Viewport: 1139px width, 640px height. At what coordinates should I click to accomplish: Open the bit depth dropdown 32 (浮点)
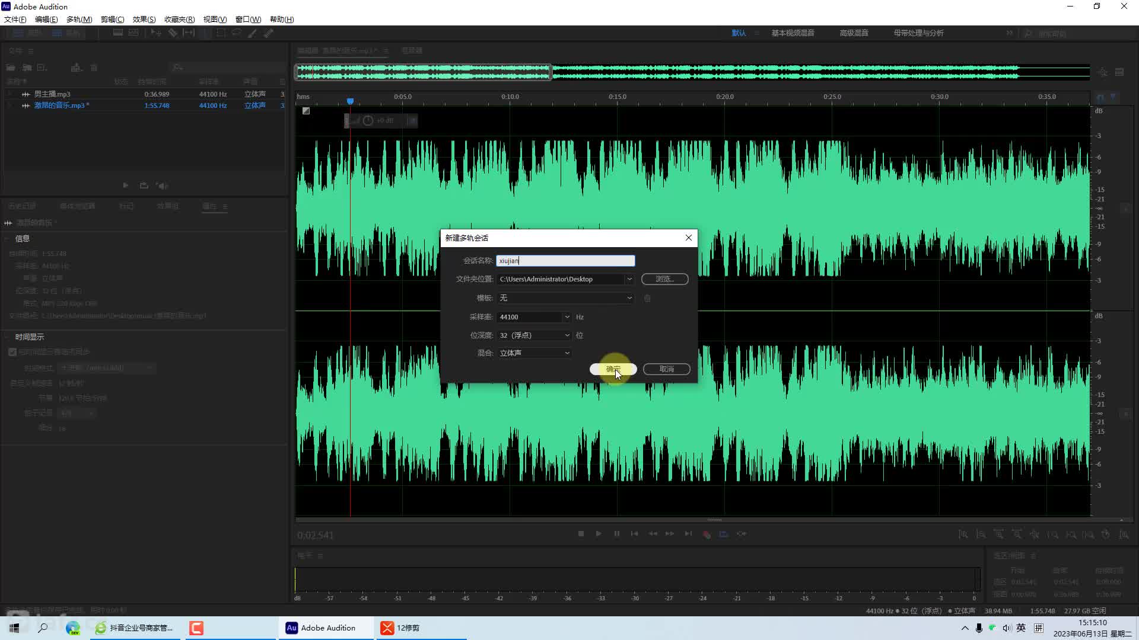(x=534, y=335)
